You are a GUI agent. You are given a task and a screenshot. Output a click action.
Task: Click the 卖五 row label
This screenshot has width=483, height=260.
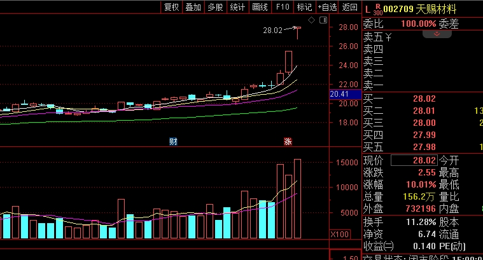374,38
